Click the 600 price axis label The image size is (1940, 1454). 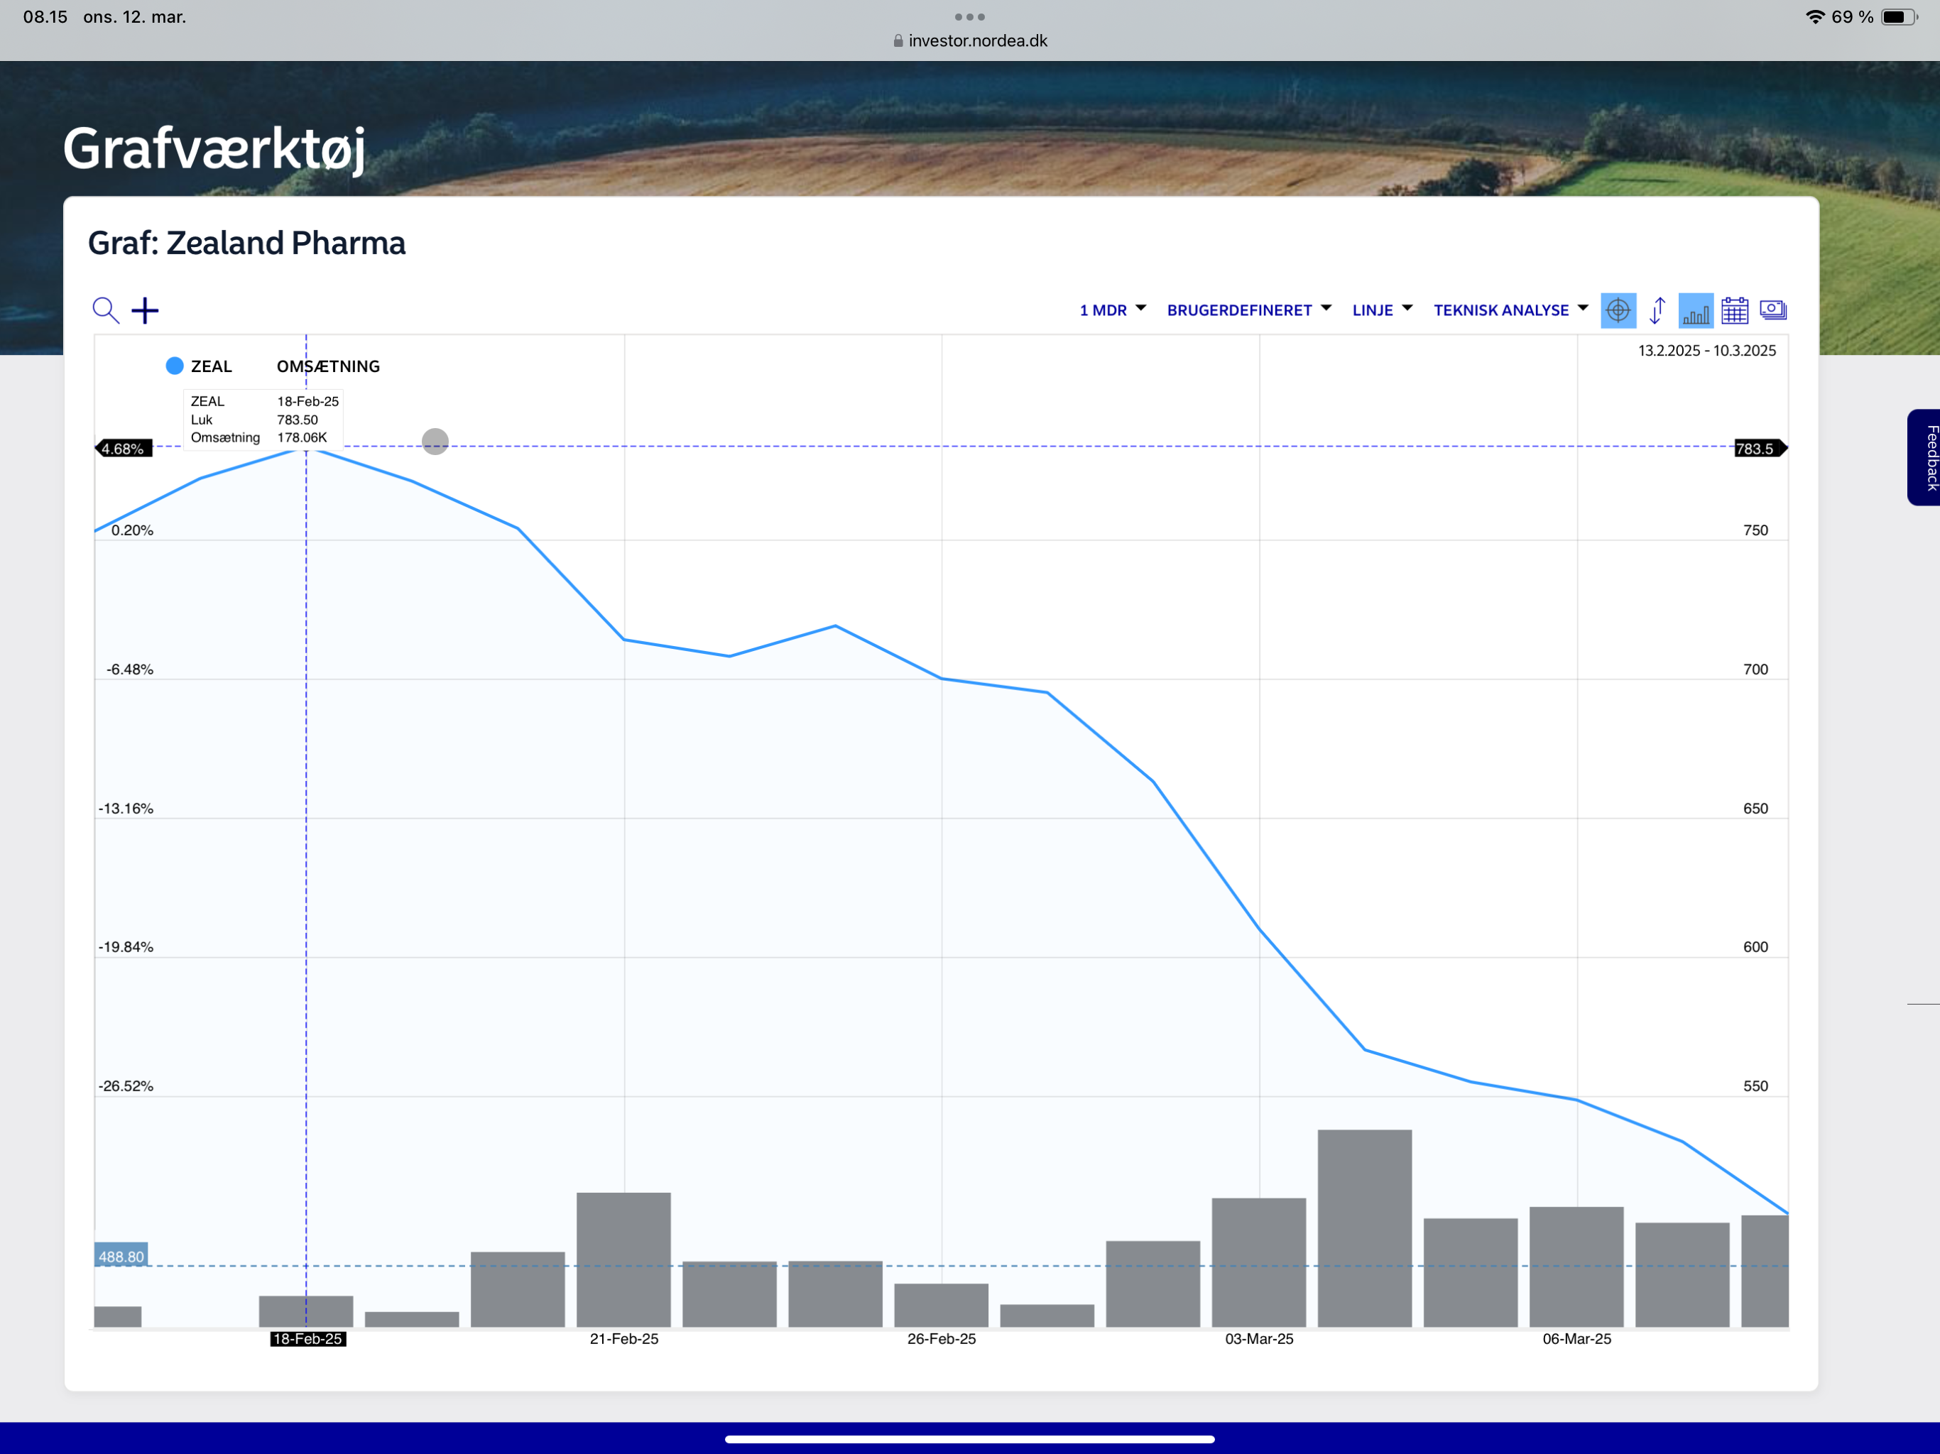click(x=1756, y=947)
